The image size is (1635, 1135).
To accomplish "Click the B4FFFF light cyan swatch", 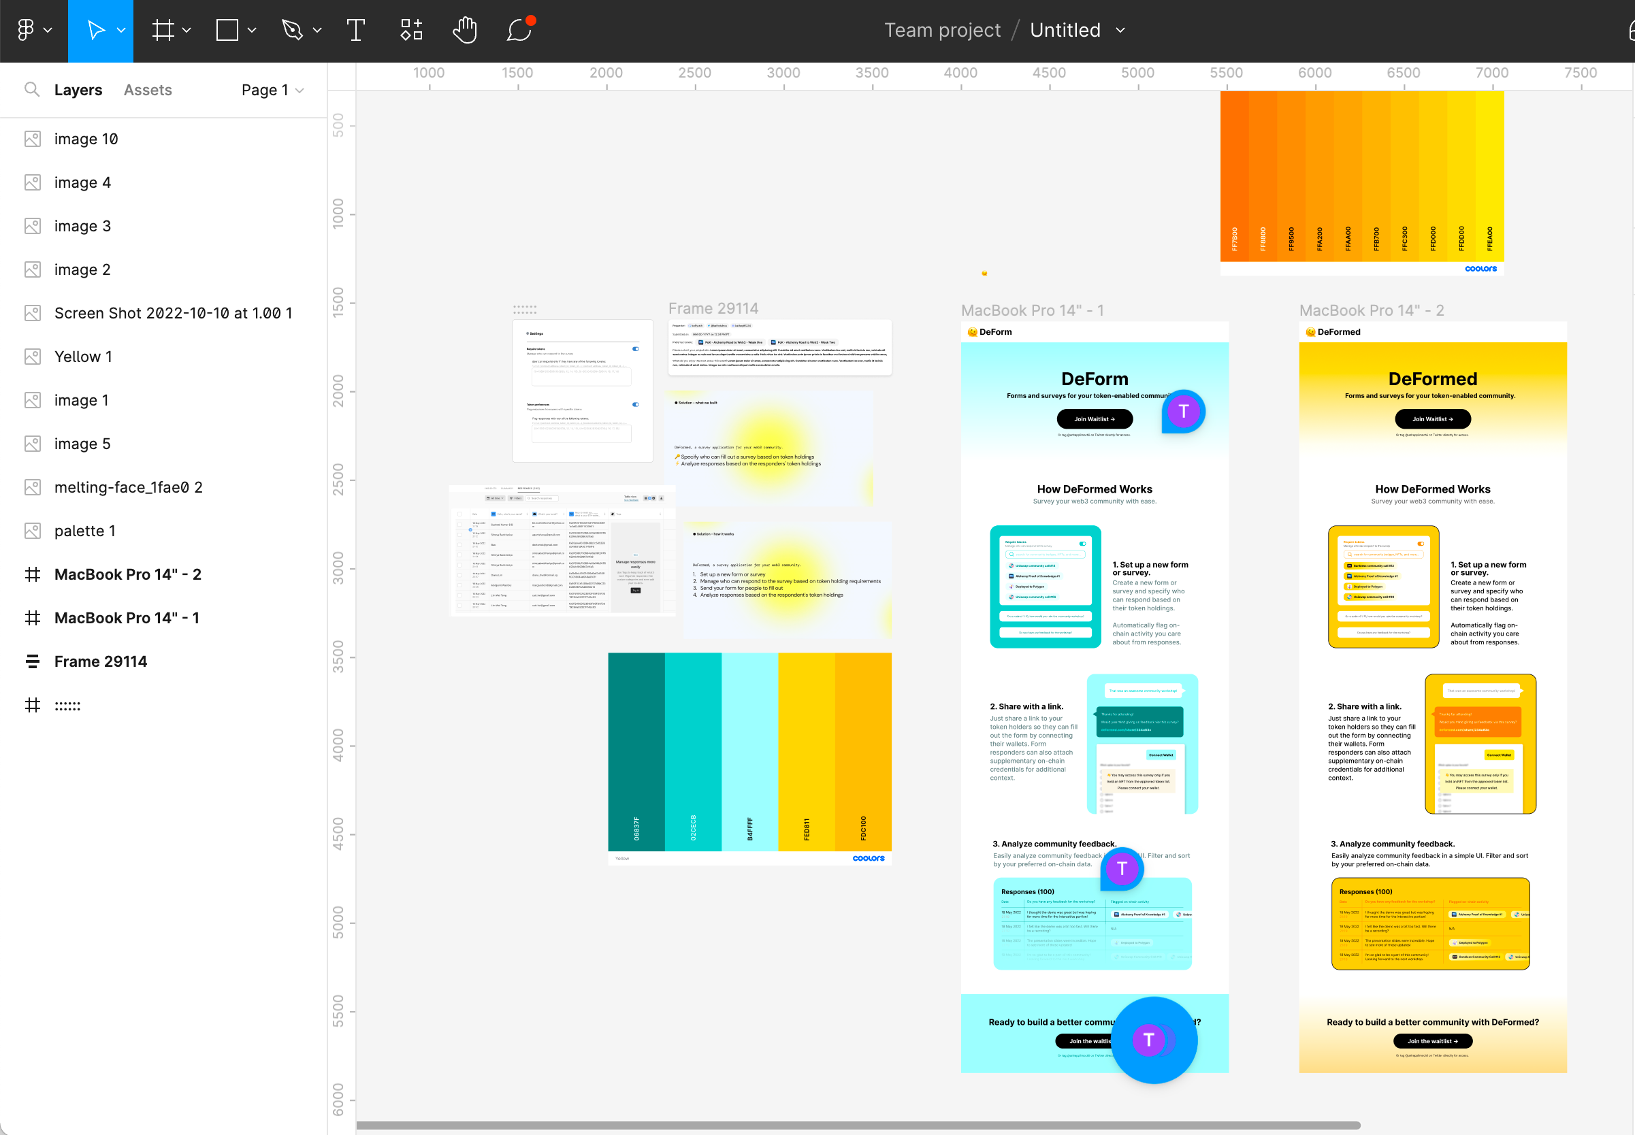I will (x=749, y=752).
